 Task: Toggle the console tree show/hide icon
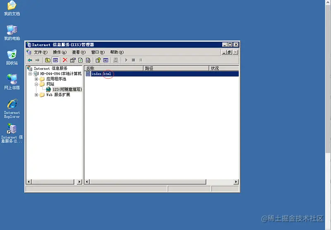coord(55,60)
